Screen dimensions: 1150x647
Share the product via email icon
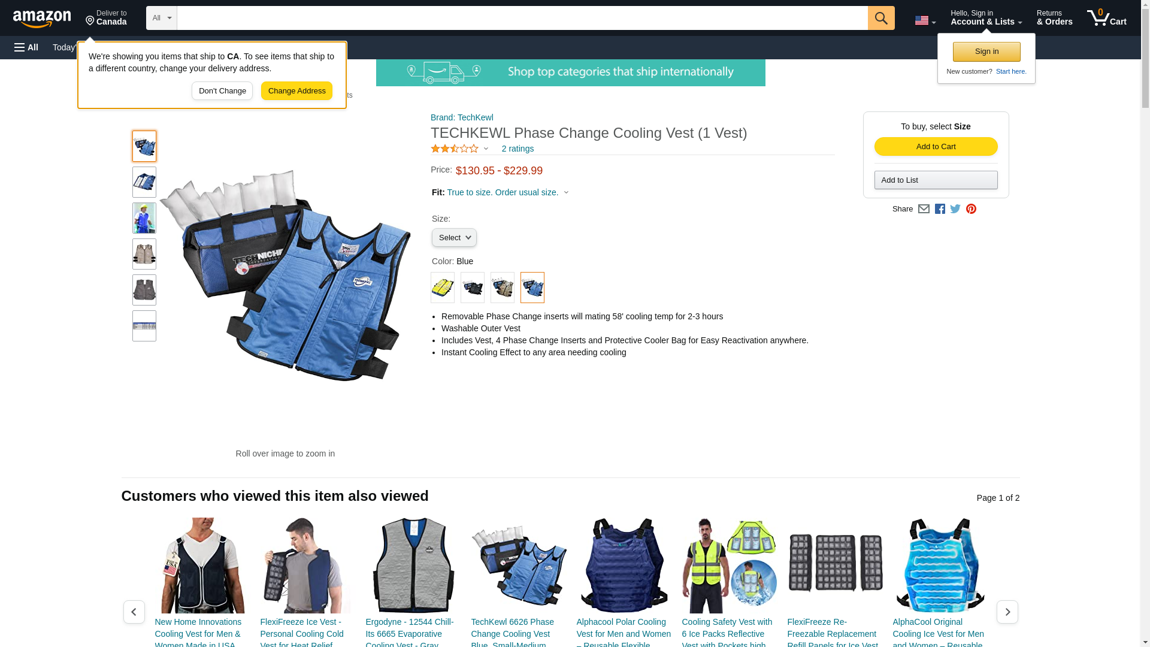tap(924, 209)
